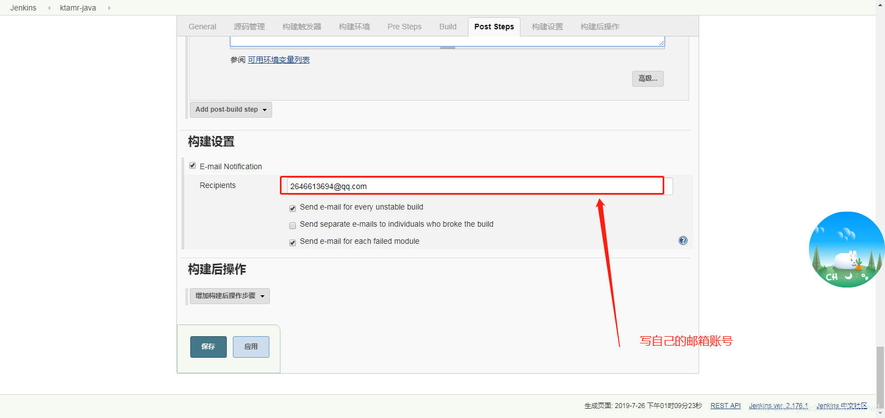885x418 pixels.
Task: Click the scrollbar down arrow
Action: [x=880, y=413]
